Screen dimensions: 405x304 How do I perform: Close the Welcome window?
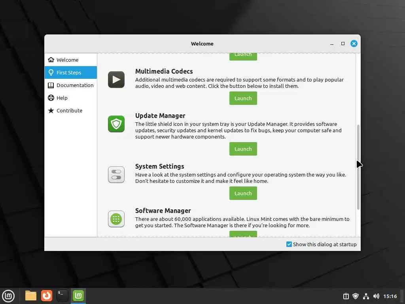click(x=354, y=44)
